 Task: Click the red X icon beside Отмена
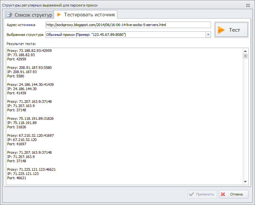click(223, 194)
